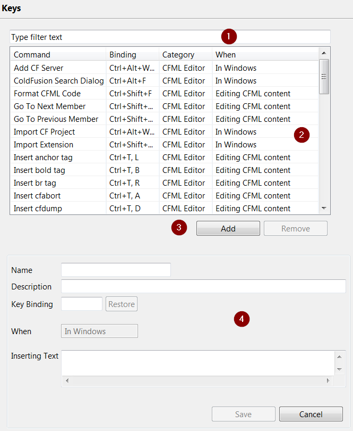Select the Insert br tag command
The height and width of the screenshot is (431, 353).
[x=35, y=183]
